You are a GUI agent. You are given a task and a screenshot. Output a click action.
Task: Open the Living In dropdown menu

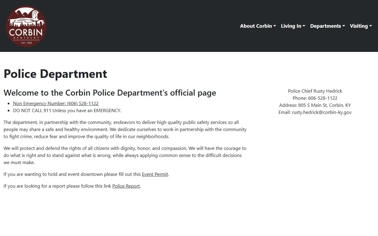point(293,26)
